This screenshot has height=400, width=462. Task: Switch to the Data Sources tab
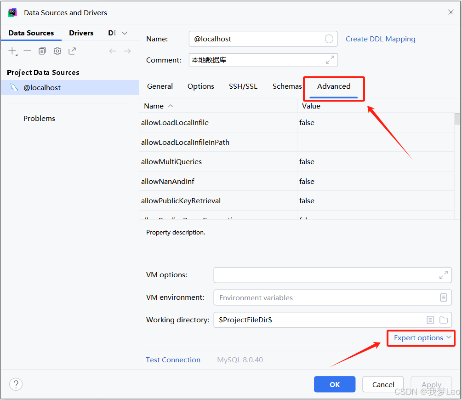pyautogui.click(x=31, y=33)
